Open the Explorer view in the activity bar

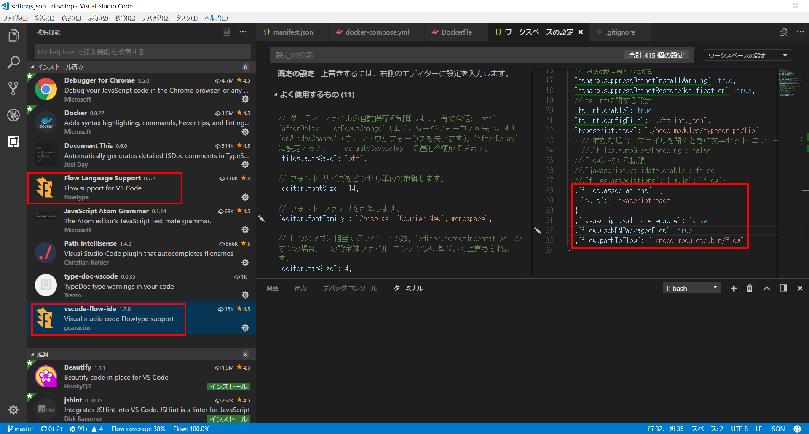pyautogui.click(x=13, y=36)
